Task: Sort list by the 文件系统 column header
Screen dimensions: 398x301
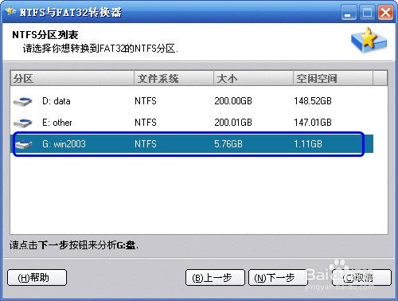Action: 174,78
